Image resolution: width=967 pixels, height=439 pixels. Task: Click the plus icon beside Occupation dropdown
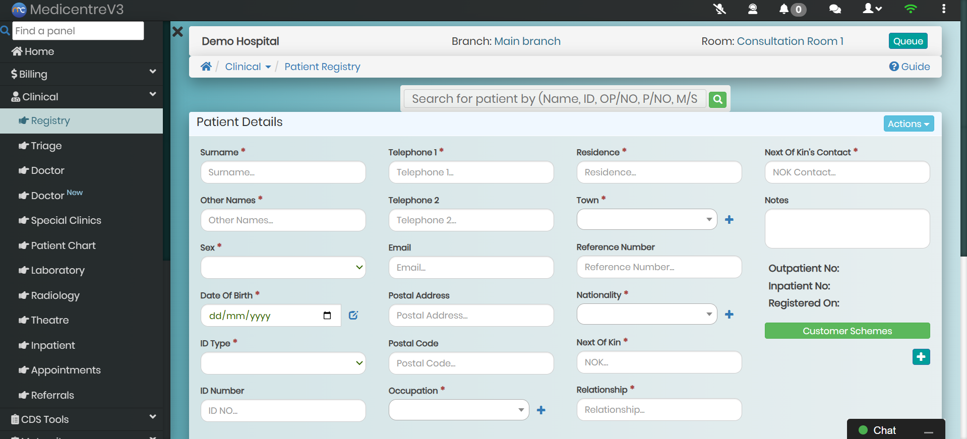[x=541, y=410]
